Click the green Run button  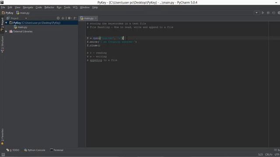[x=263, y=13]
